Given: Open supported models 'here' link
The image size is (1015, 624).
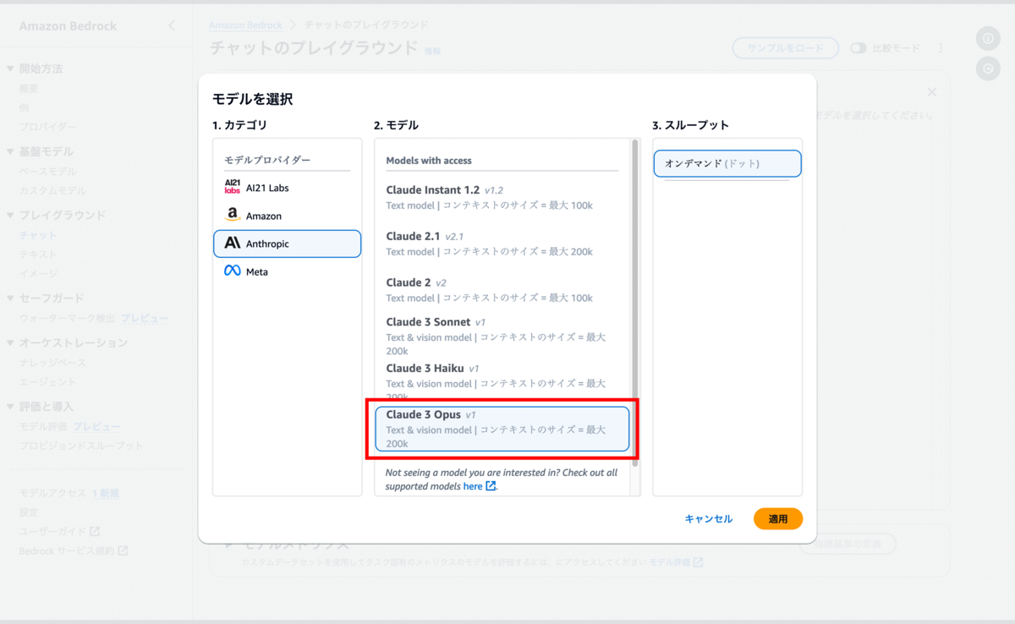Looking at the screenshot, I should click(473, 486).
